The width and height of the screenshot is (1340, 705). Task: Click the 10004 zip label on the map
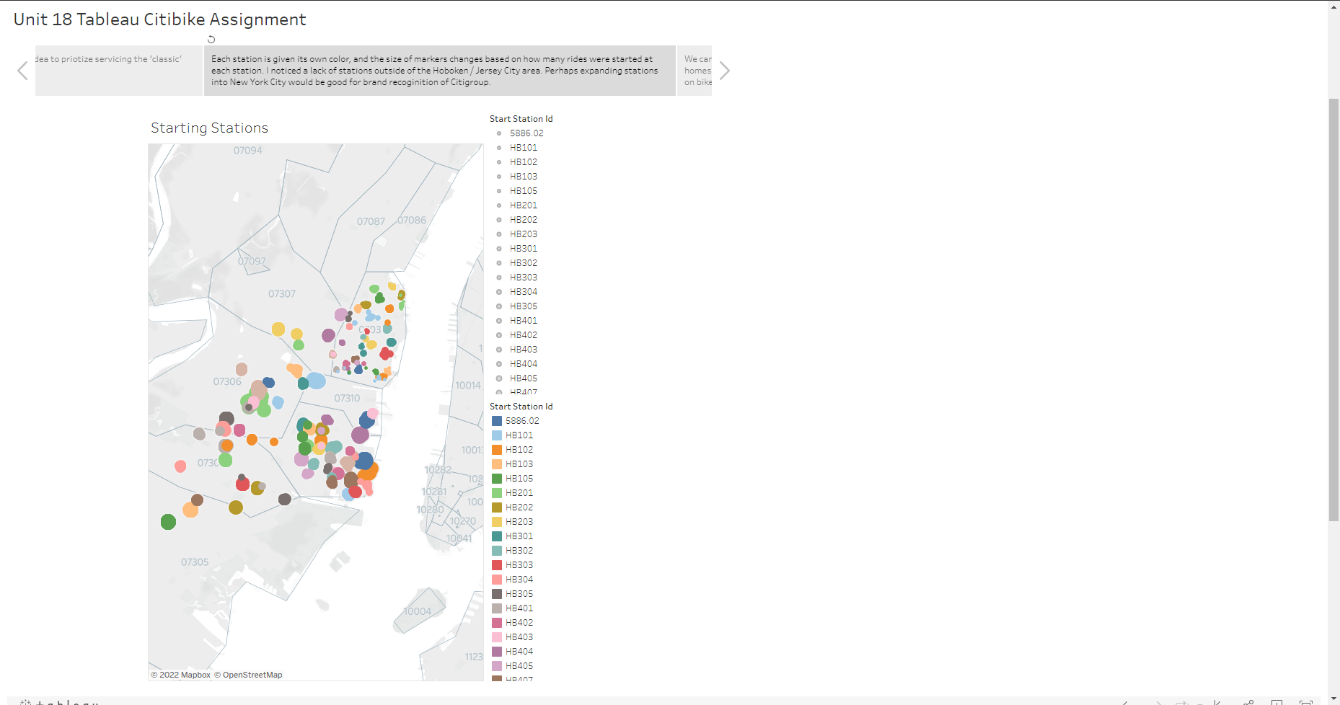point(417,611)
